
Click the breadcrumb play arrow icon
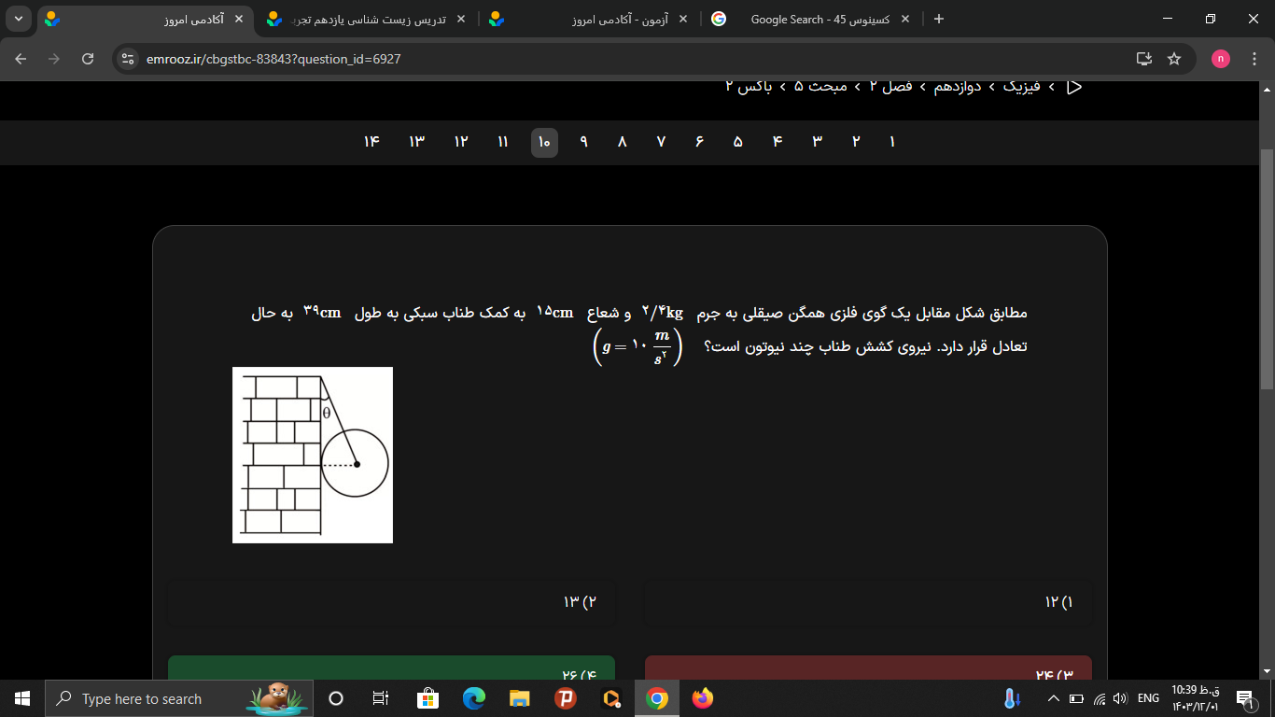click(x=1074, y=87)
